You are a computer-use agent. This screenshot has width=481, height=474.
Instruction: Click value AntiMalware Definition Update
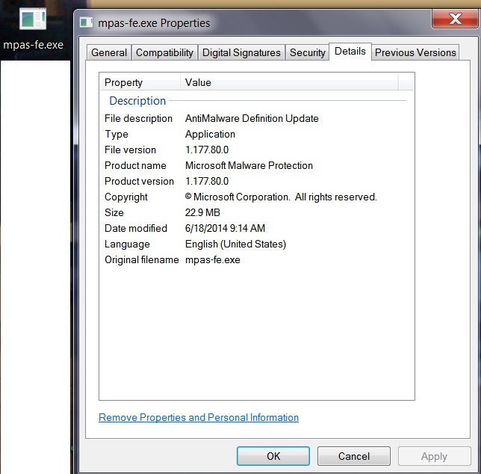coord(252,118)
